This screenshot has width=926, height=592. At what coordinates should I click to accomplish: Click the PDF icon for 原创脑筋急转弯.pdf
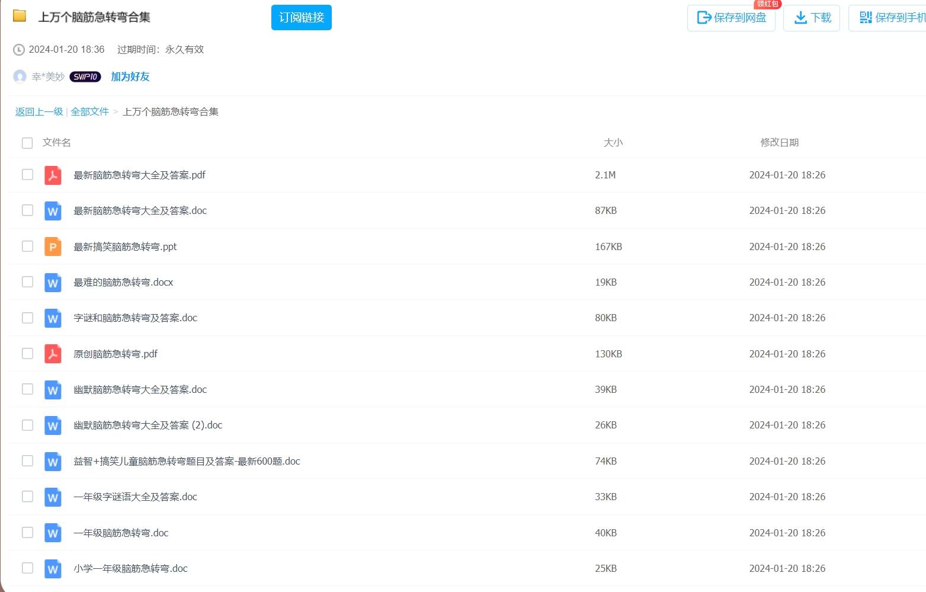tap(53, 354)
